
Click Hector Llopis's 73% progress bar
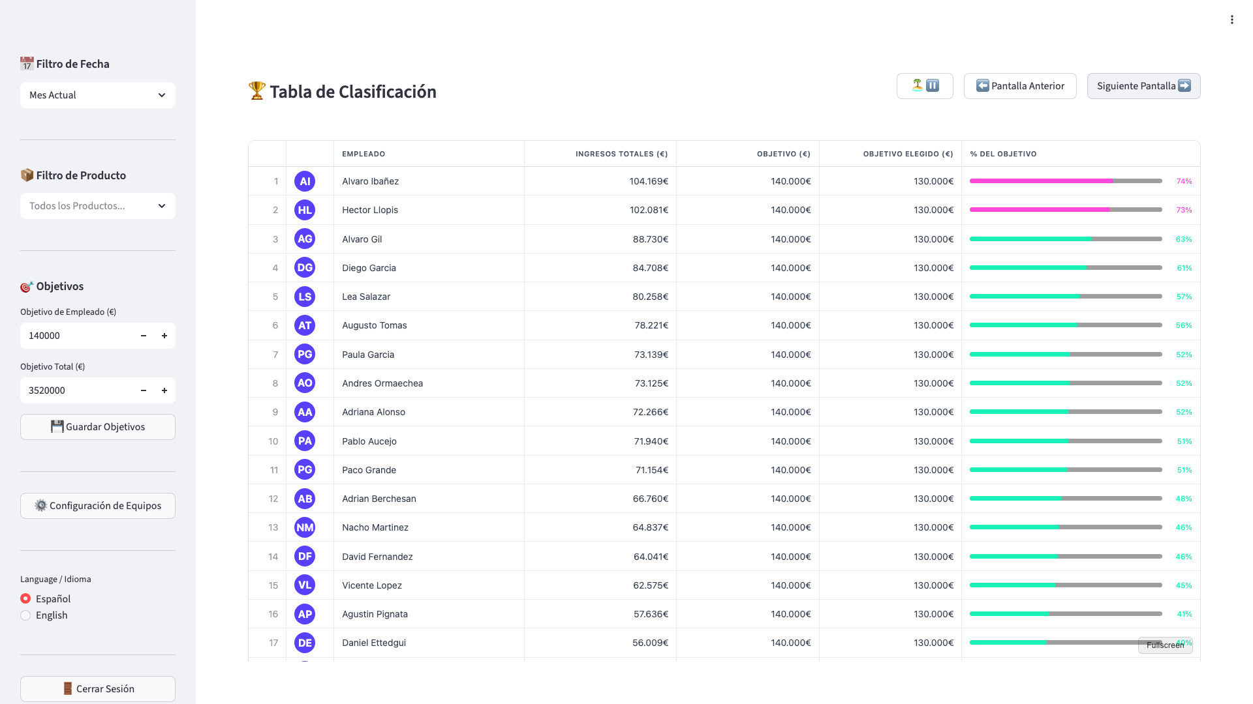[x=1066, y=210]
